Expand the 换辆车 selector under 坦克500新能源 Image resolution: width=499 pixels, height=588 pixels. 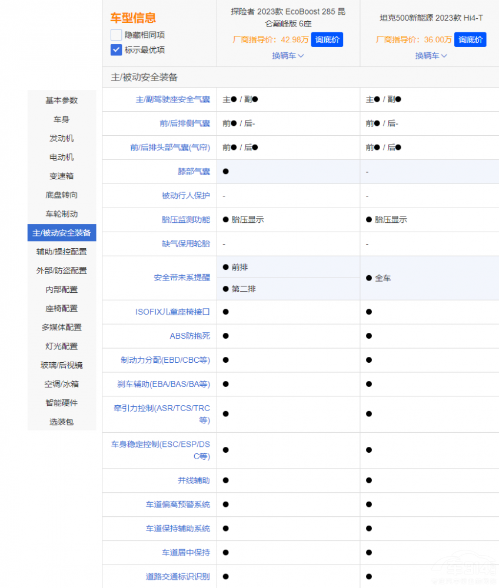click(431, 56)
